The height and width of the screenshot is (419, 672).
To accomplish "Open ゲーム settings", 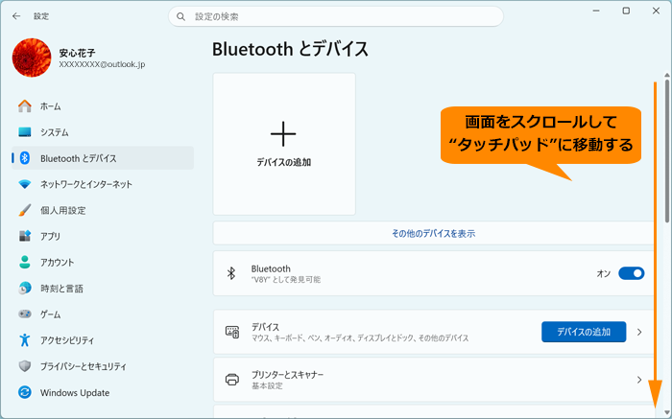I will pyautogui.click(x=103, y=314).
